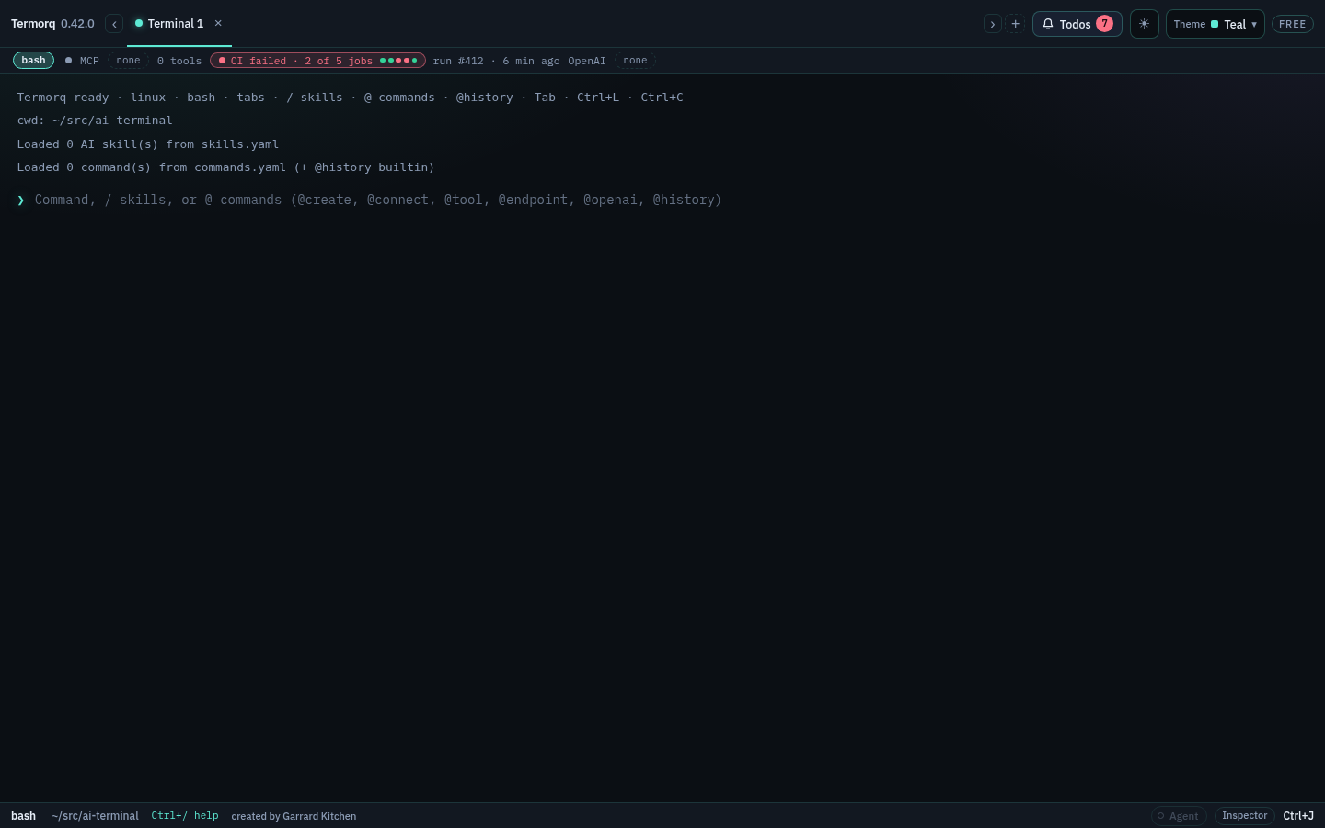Click the '0 tools' label
The width and height of the screenshot is (1325, 828).
coord(179,61)
